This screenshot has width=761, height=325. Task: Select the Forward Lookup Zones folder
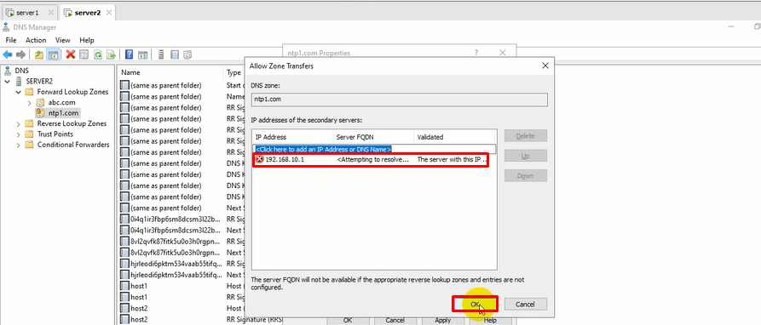[72, 92]
